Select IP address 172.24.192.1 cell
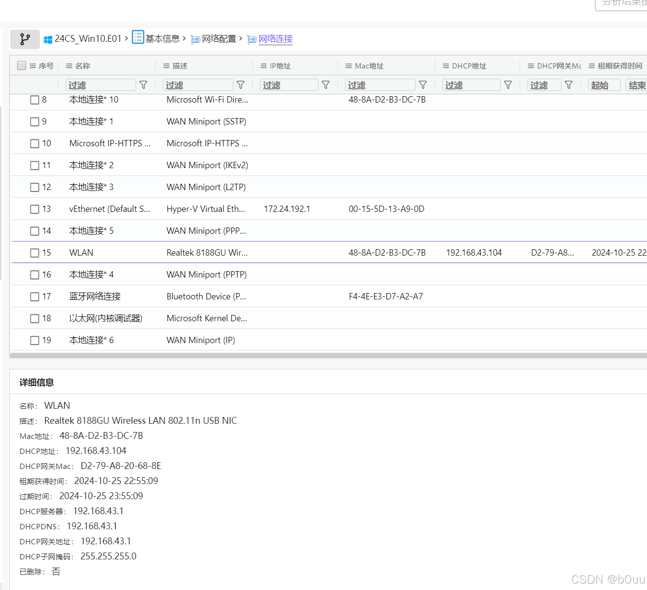This screenshot has height=590, width=647. [x=287, y=209]
